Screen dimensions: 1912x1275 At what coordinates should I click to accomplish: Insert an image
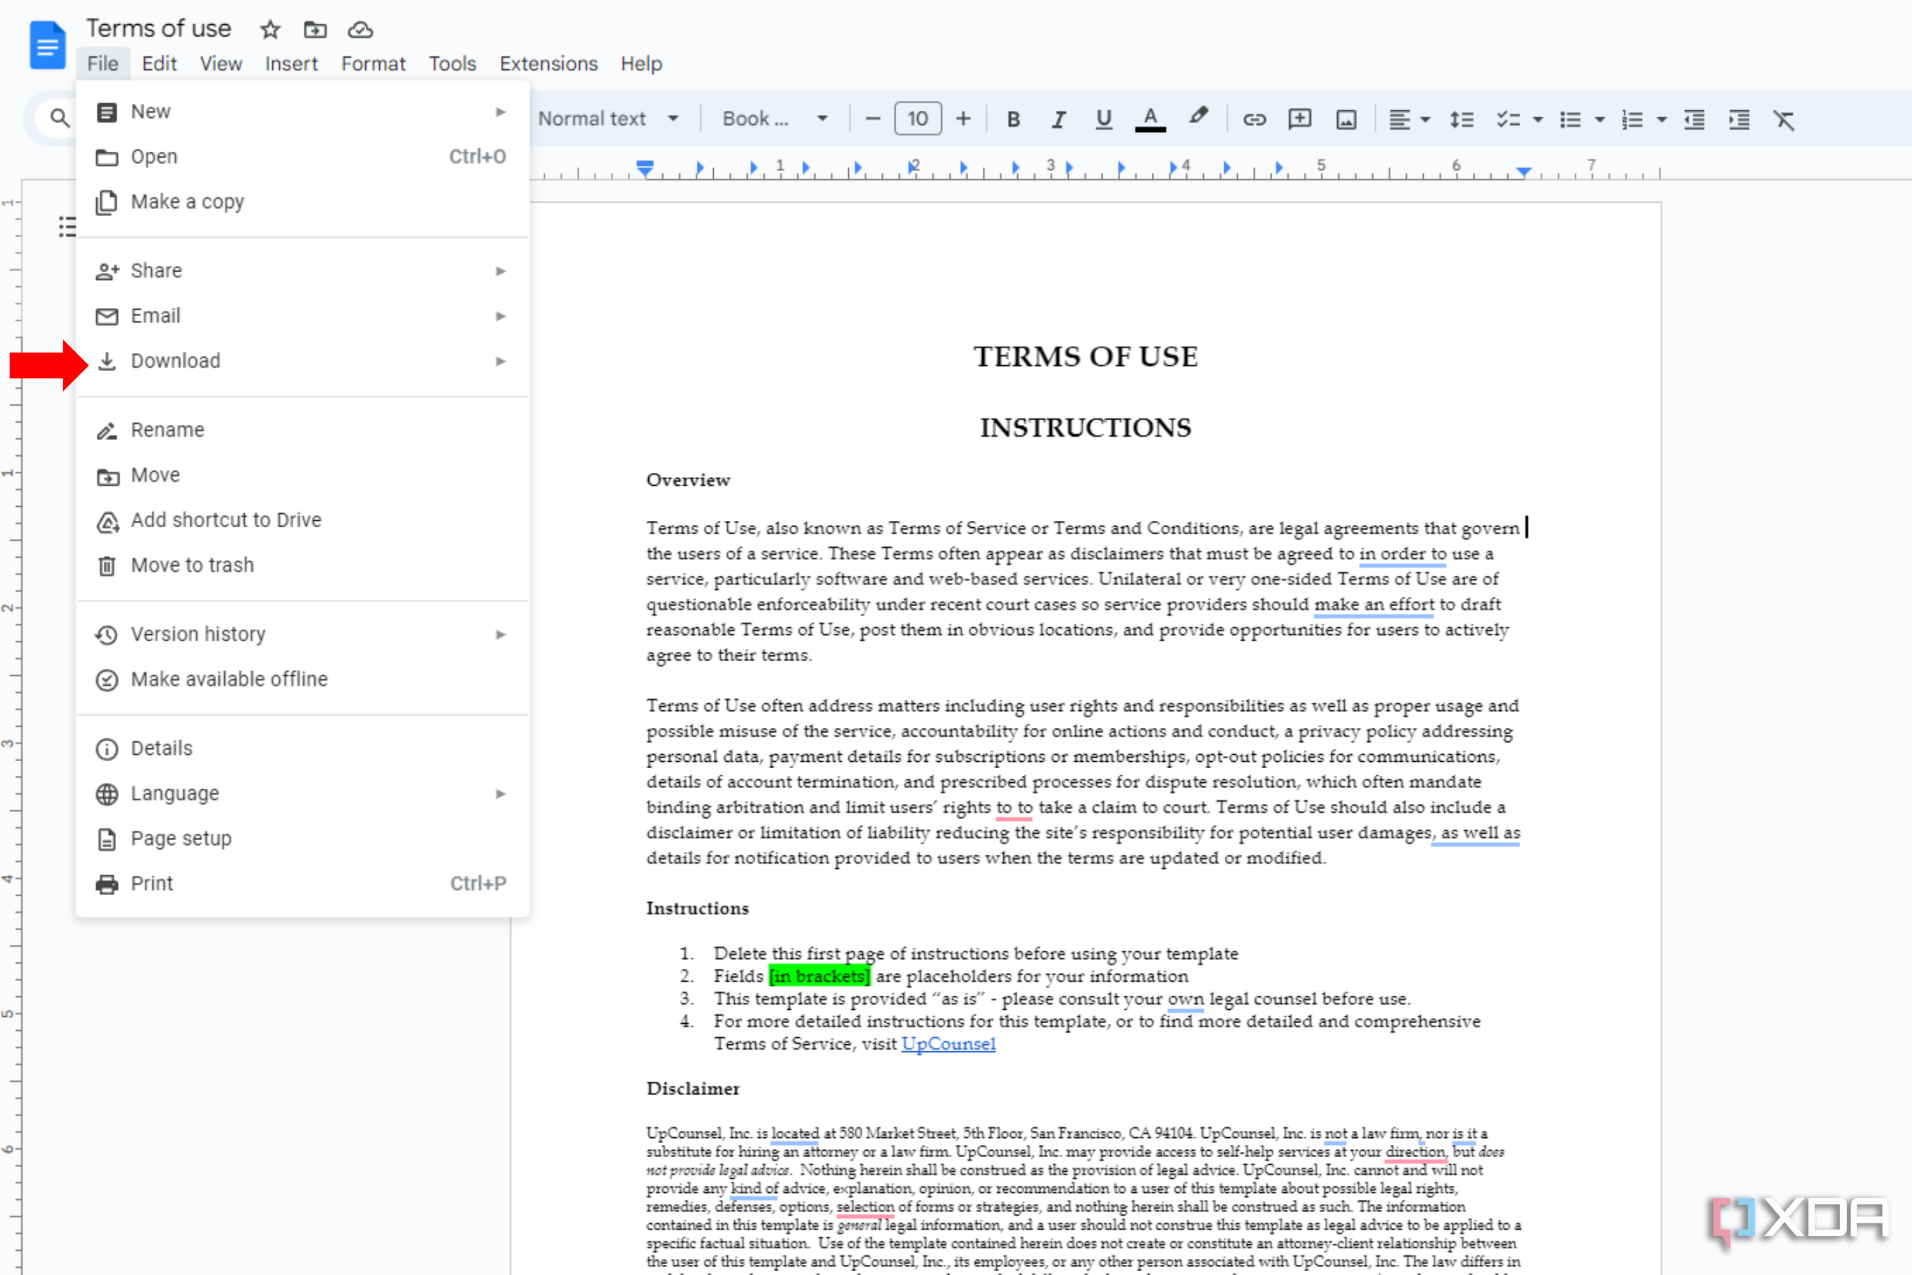1345,119
